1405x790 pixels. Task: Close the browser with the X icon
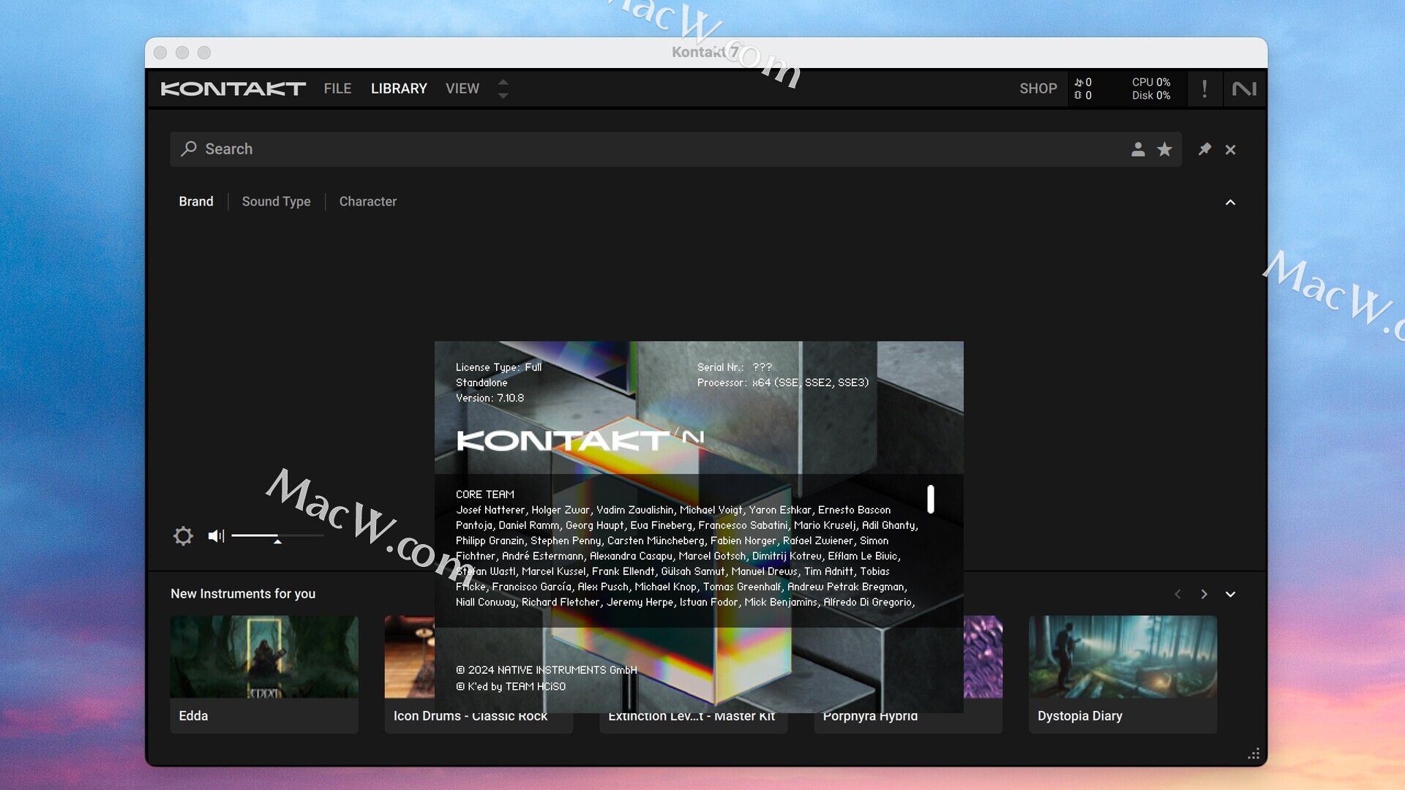pyautogui.click(x=1230, y=149)
